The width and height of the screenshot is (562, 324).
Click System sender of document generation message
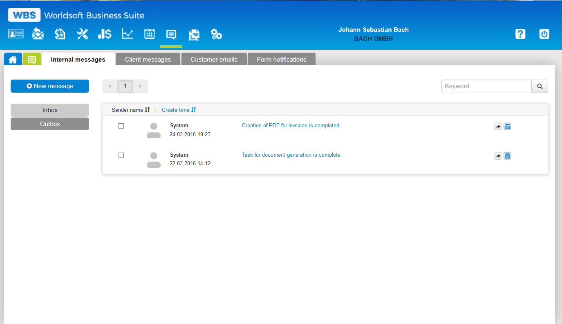[x=179, y=155]
